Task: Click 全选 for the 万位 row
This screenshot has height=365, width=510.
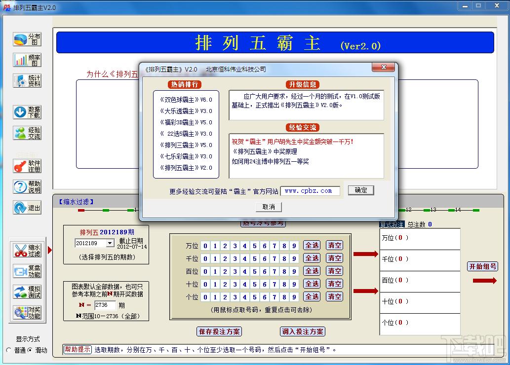Action: click(312, 246)
